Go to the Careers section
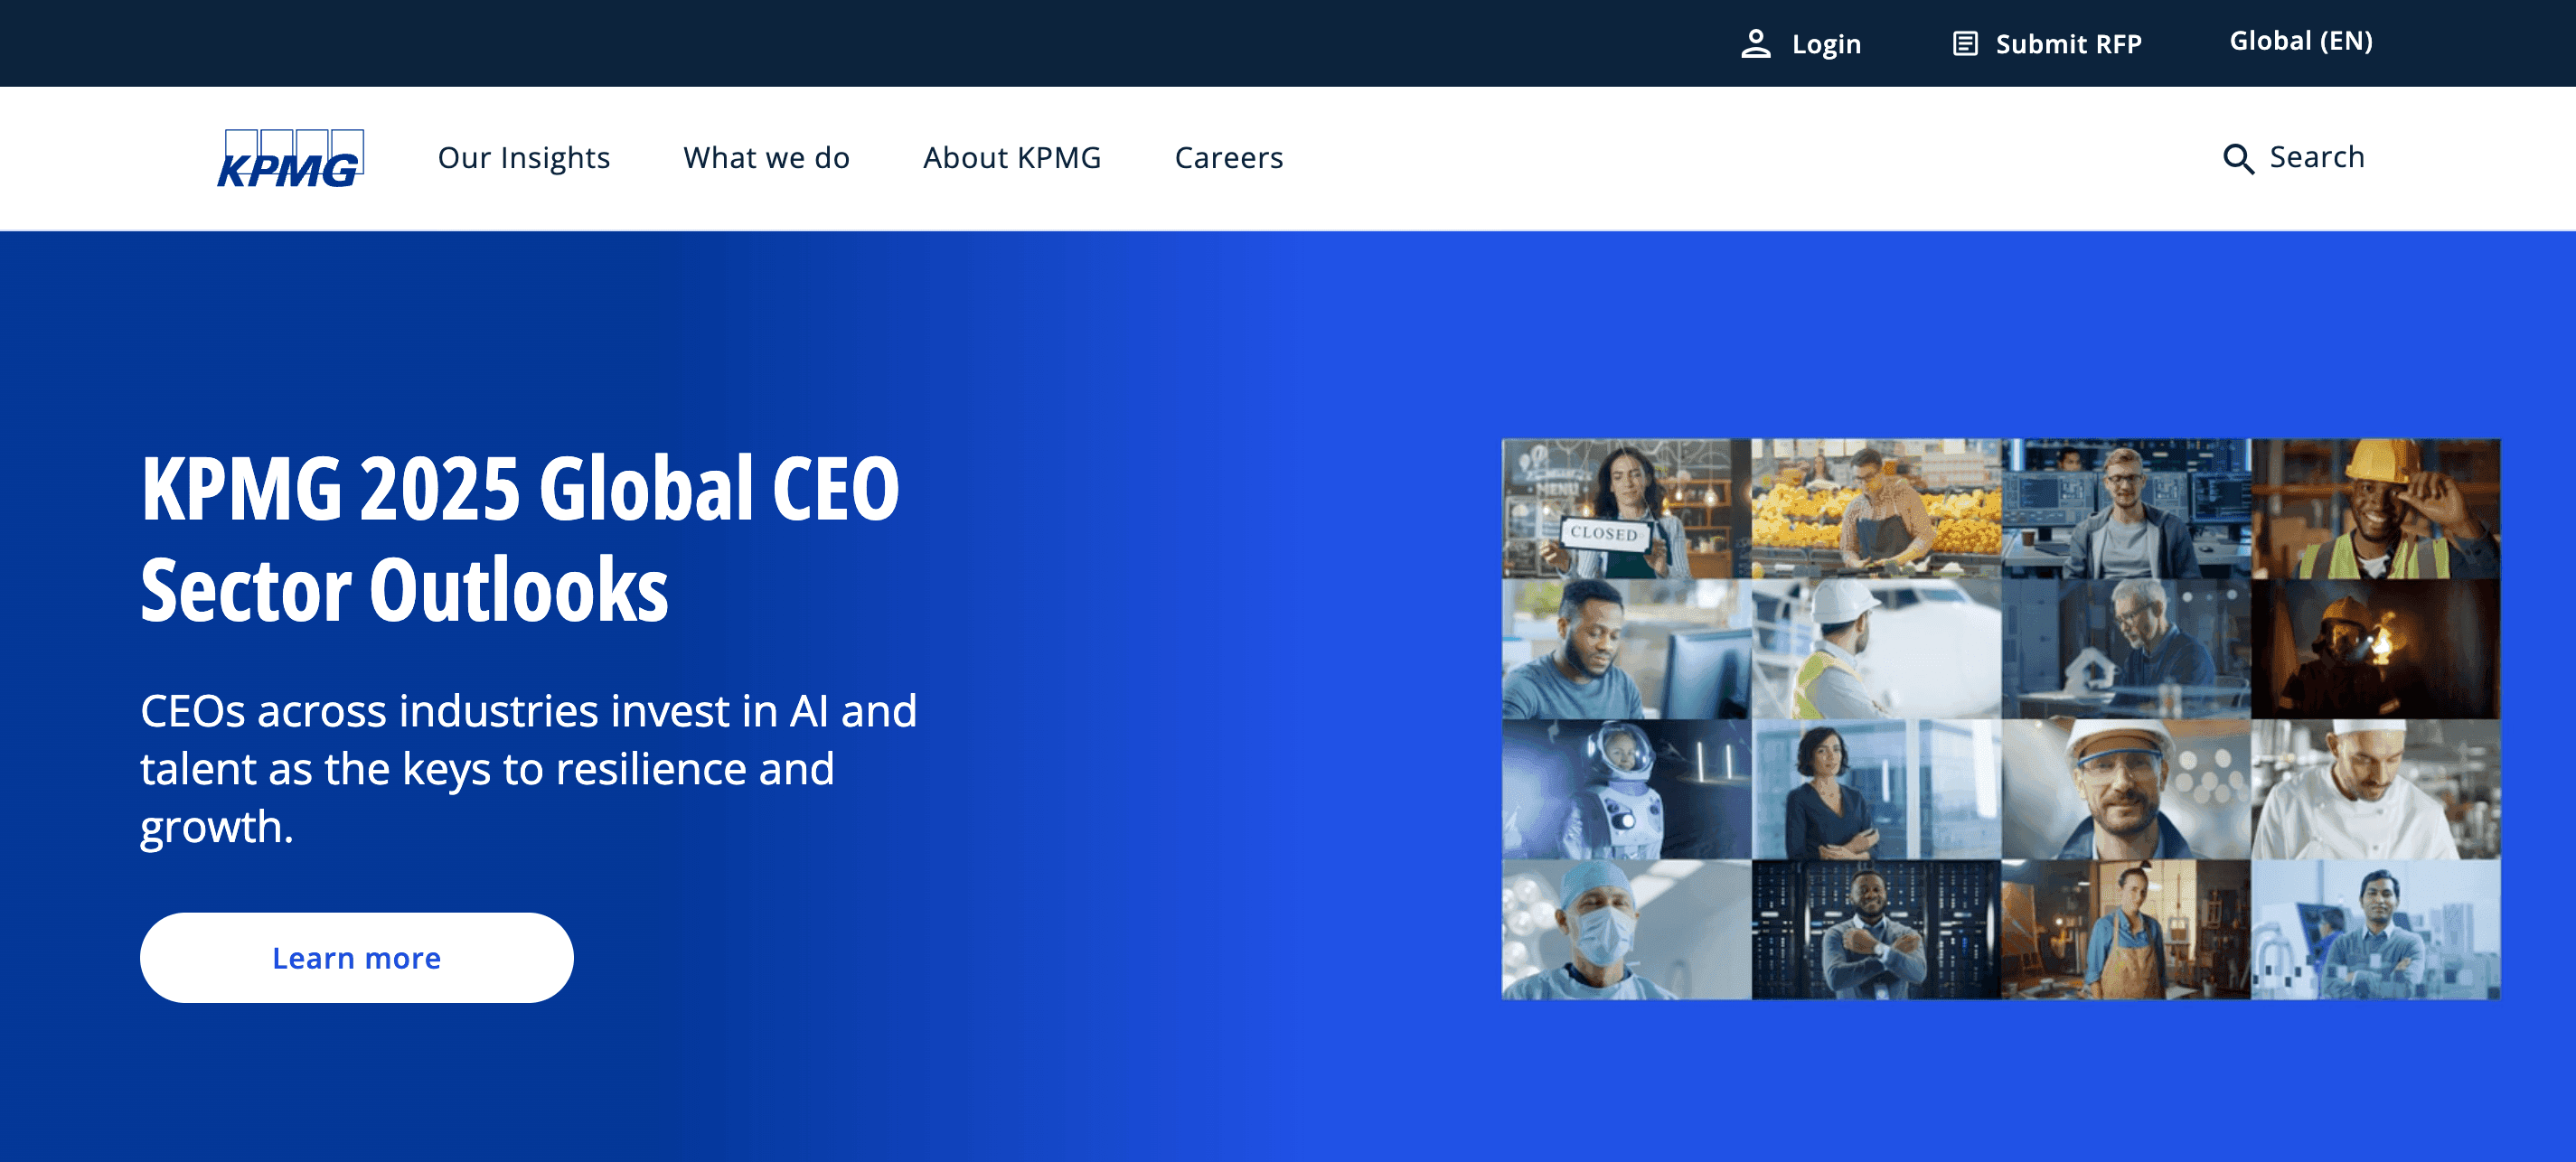Image resolution: width=2576 pixels, height=1162 pixels. tap(1229, 158)
